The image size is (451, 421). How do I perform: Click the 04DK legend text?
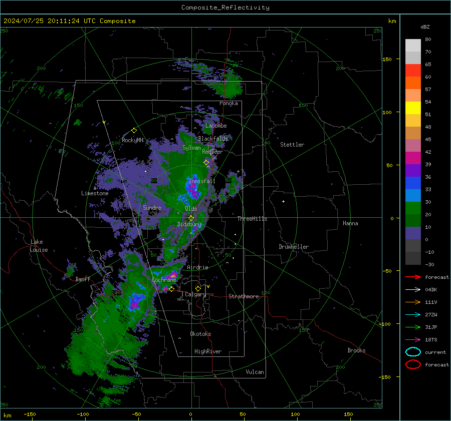(431, 290)
